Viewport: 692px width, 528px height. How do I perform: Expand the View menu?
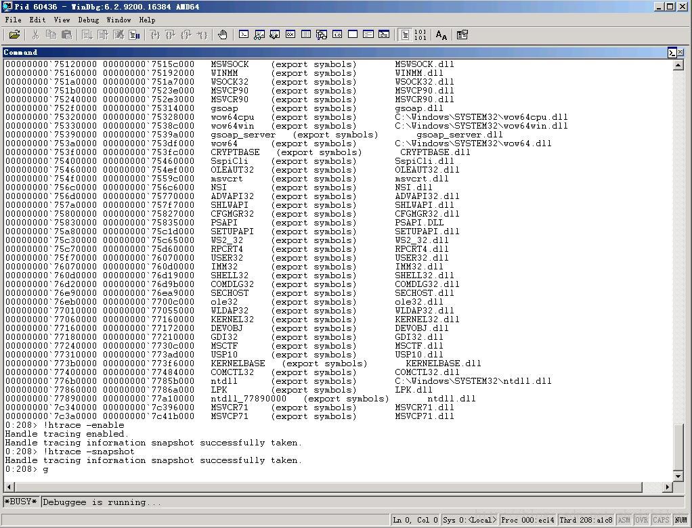tap(62, 20)
